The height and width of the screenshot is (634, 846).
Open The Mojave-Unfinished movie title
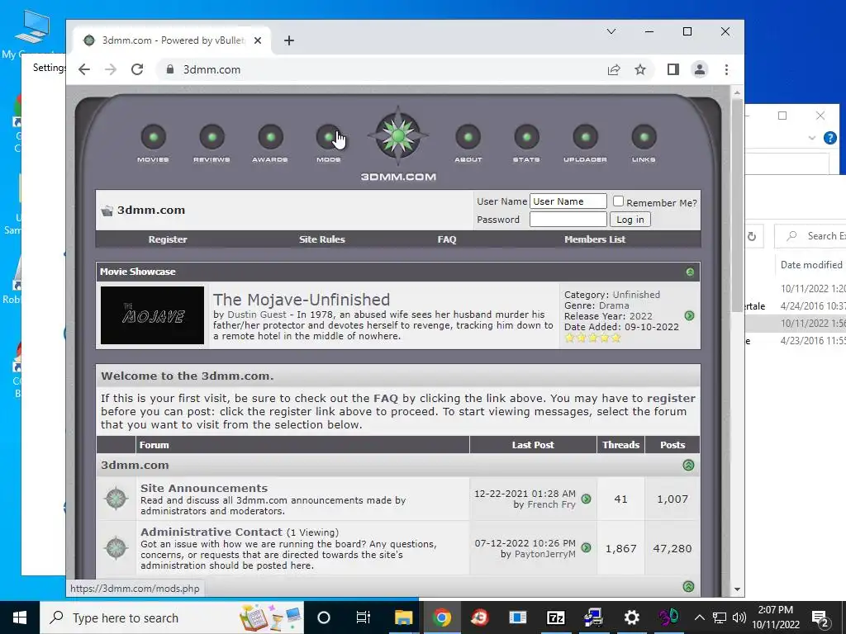pos(302,300)
